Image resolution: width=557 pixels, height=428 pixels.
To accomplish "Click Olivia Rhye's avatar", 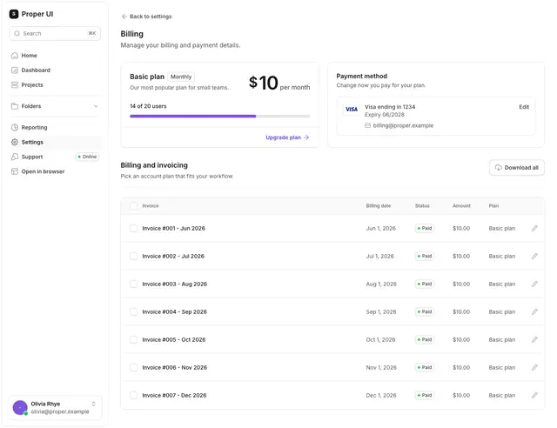I will [x=20, y=408].
